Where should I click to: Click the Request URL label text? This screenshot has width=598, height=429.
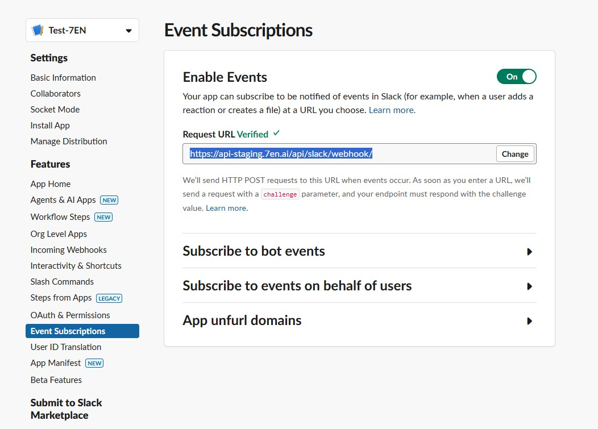(209, 135)
